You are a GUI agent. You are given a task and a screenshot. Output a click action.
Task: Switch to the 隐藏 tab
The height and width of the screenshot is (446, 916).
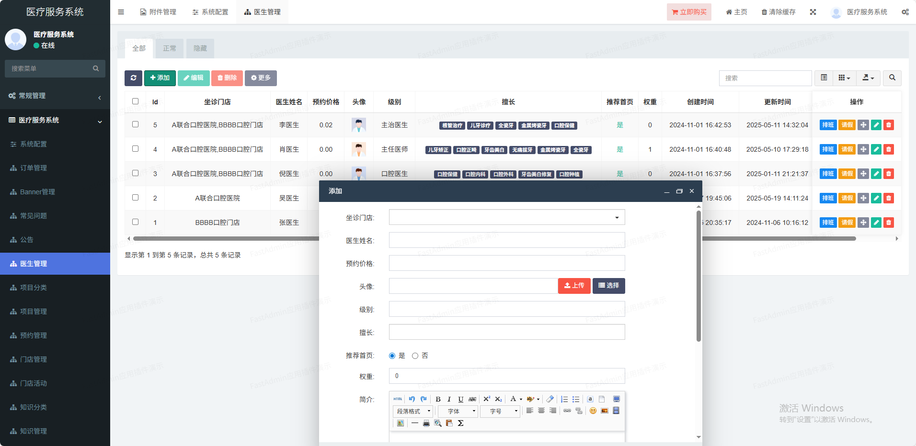(x=200, y=48)
